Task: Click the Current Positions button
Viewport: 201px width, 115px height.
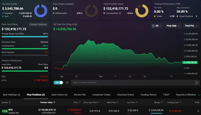Action: [x=38, y=24]
